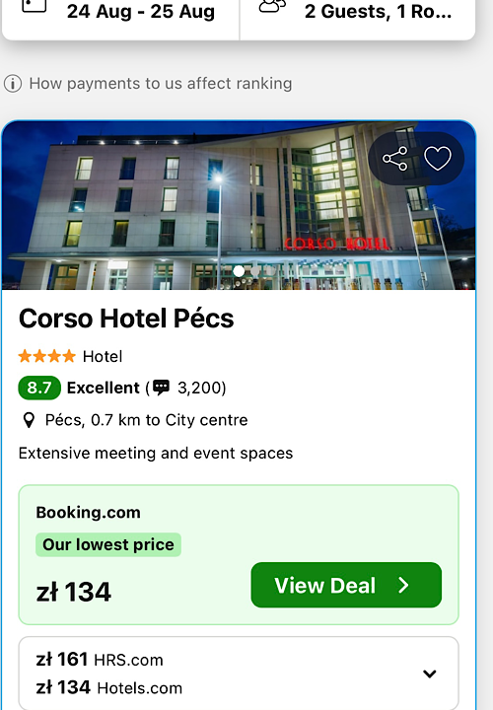Click the review speech bubble icon

click(161, 388)
